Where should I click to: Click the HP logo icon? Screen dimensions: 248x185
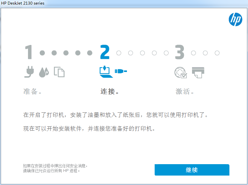click(235, 19)
